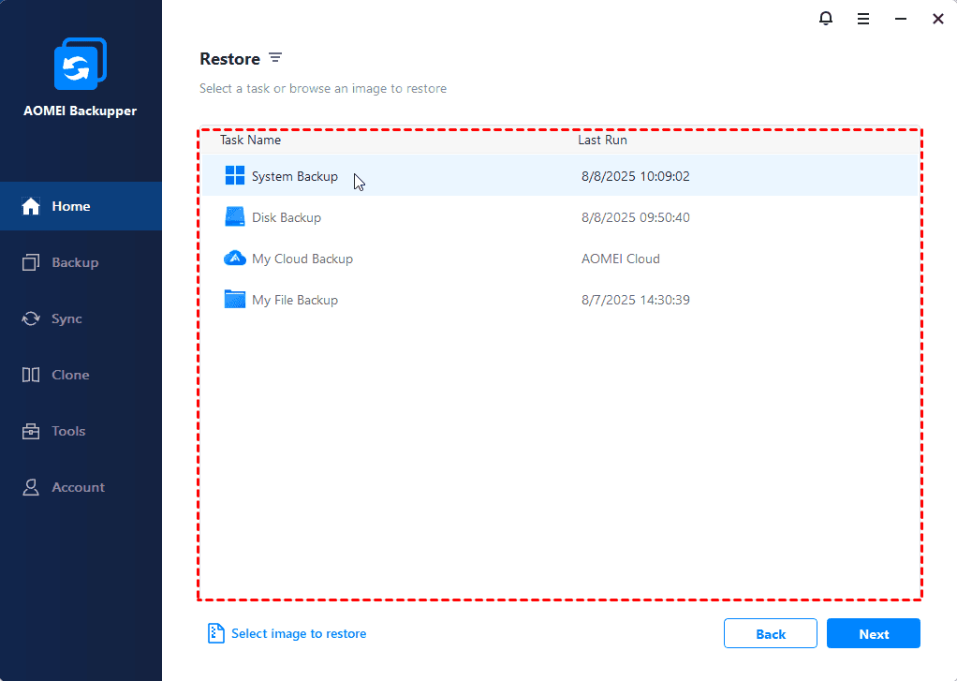Image resolution: width=957 pixels, height=681 pixels.
Task: Sort by the Last Run column header
Action: pyautogui.click(x=602, y=141)
